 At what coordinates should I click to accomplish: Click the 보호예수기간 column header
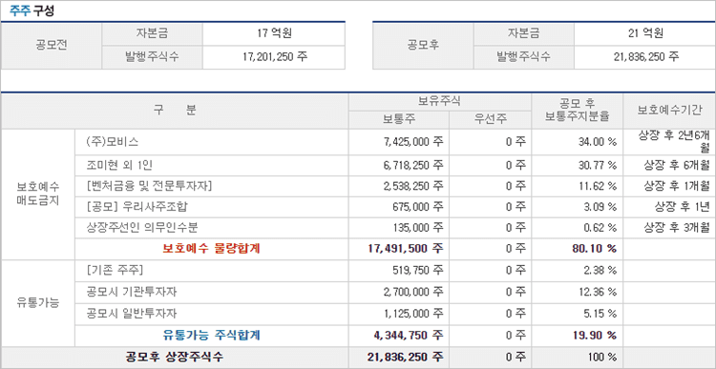[669, 111]
